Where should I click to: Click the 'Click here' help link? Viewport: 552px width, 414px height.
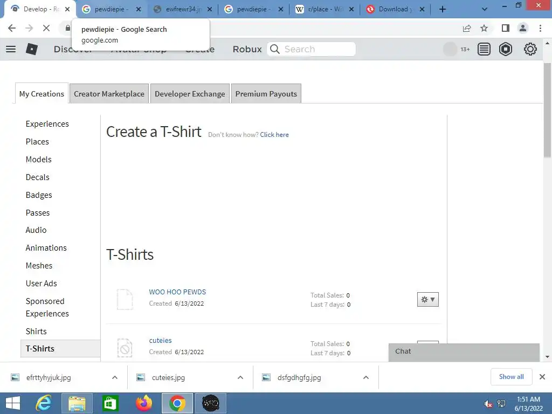coord(274,134)
